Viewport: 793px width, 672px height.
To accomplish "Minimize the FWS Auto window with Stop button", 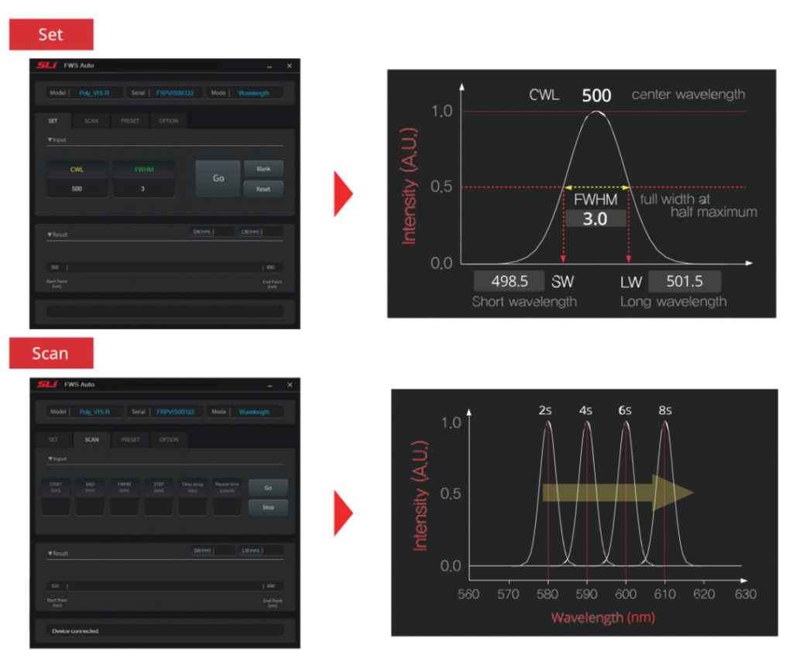I will click(x=269, y=385).
